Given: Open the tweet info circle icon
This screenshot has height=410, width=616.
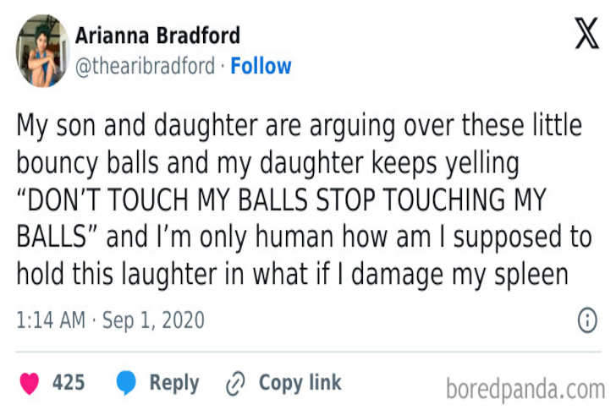Looking at the screenshot, I should point(586,320).
